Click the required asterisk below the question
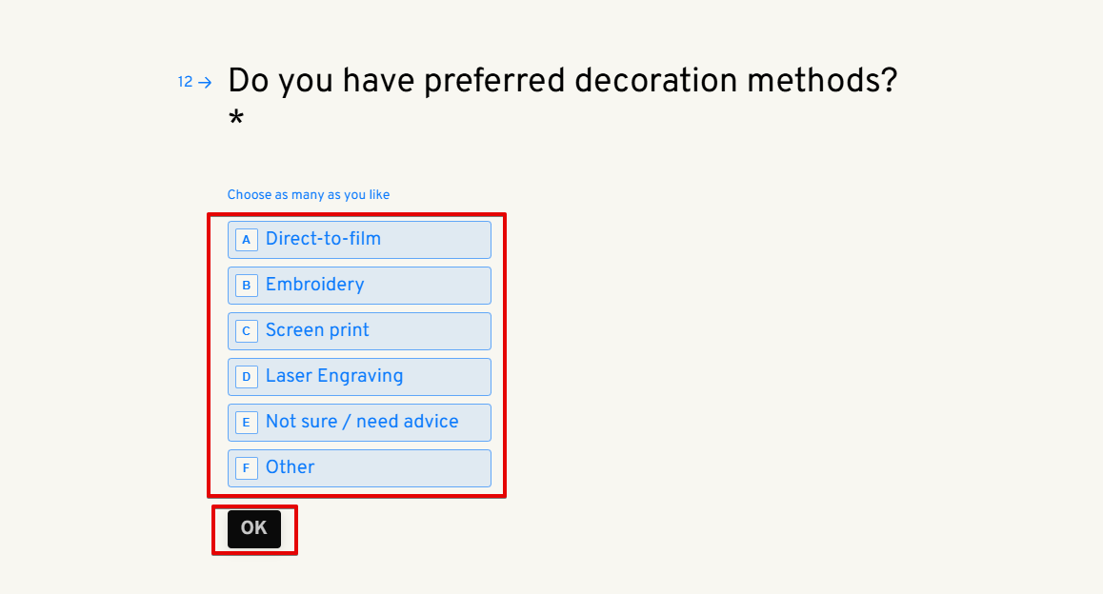Image resolution: width=1103 pixels, height=594 pixels. tap(236, 122)
